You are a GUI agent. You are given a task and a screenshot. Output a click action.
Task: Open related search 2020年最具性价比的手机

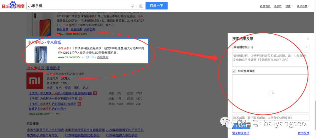click(x=82, y=135)
